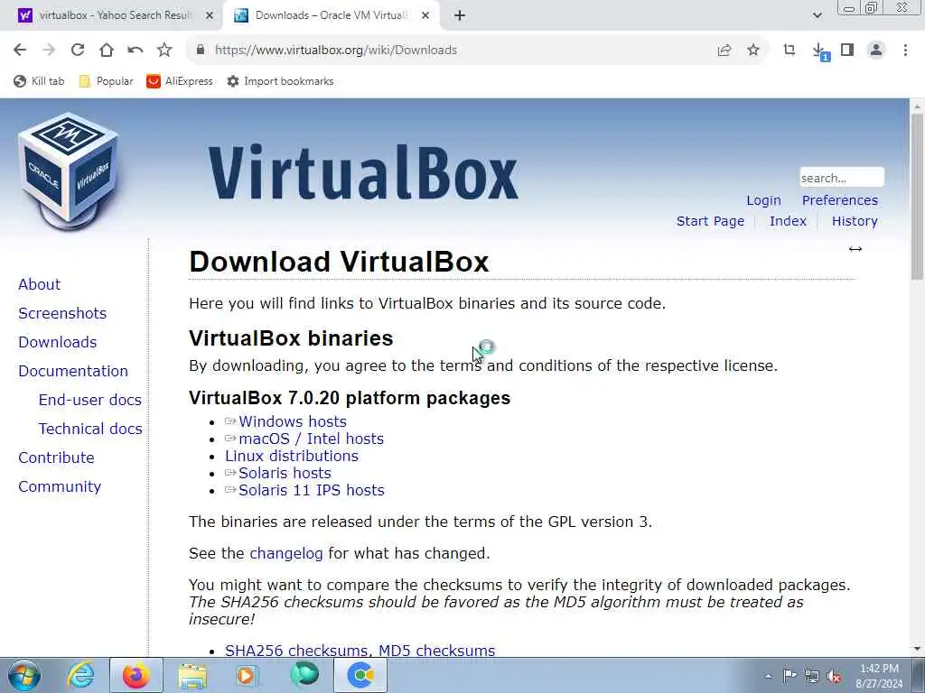Image resolution: width=925 pixels, height=693 pixels.
Task: Click the crop screenshot icon in toolbar
Action: pos(790,51)
